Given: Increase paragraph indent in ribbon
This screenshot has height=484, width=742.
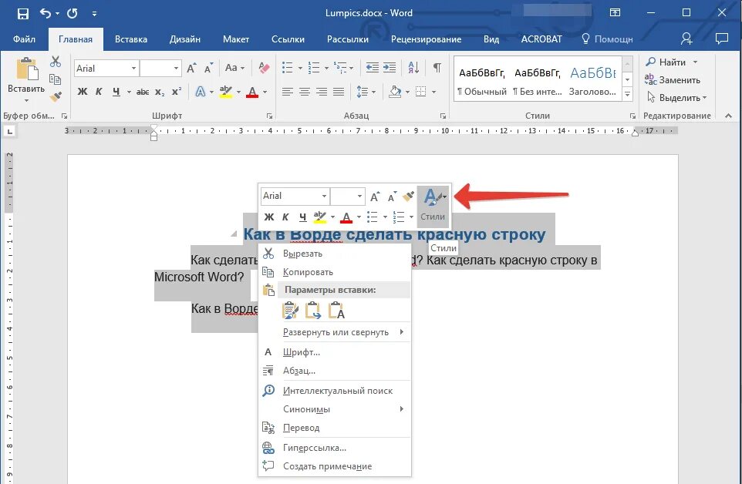Looking at the screenshot, I should pyautogui.click(x=390, y=68).
